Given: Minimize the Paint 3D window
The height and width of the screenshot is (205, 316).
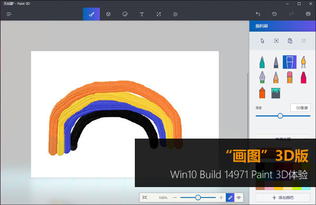Looking at the screenshot, I should [287, 4].
